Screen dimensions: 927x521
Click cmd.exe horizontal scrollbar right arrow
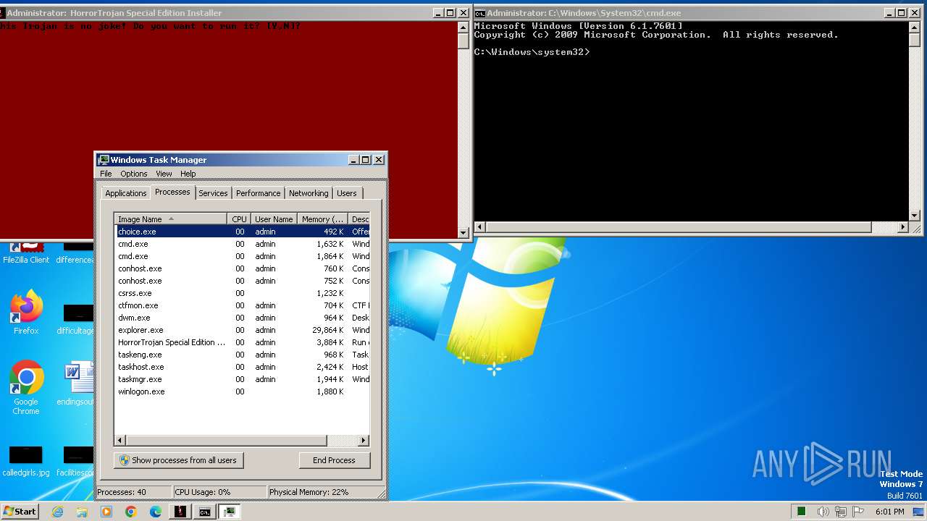tap(903, 227)
